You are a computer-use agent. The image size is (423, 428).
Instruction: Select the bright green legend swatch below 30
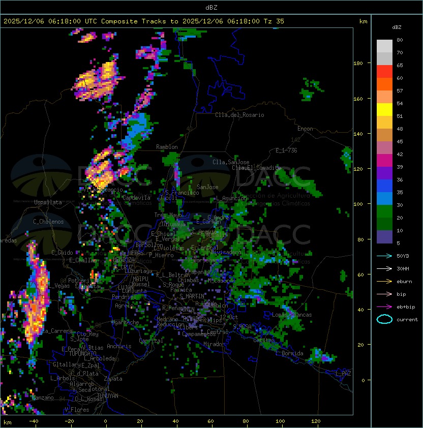coord(384,211)
